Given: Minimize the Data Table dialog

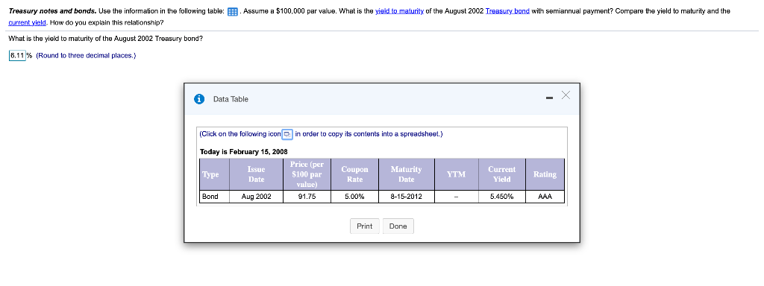Looking at the screenshot, I should point(550,99).
